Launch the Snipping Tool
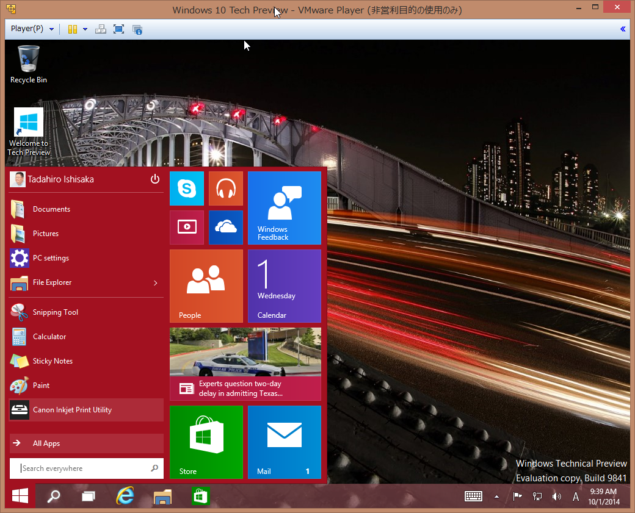Screen dimensions: 635x513 (56, 312)
